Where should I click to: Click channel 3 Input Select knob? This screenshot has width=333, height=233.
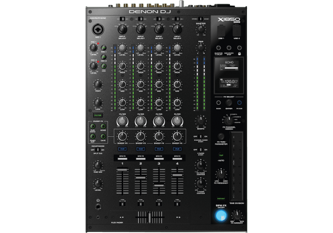(159, 30)
